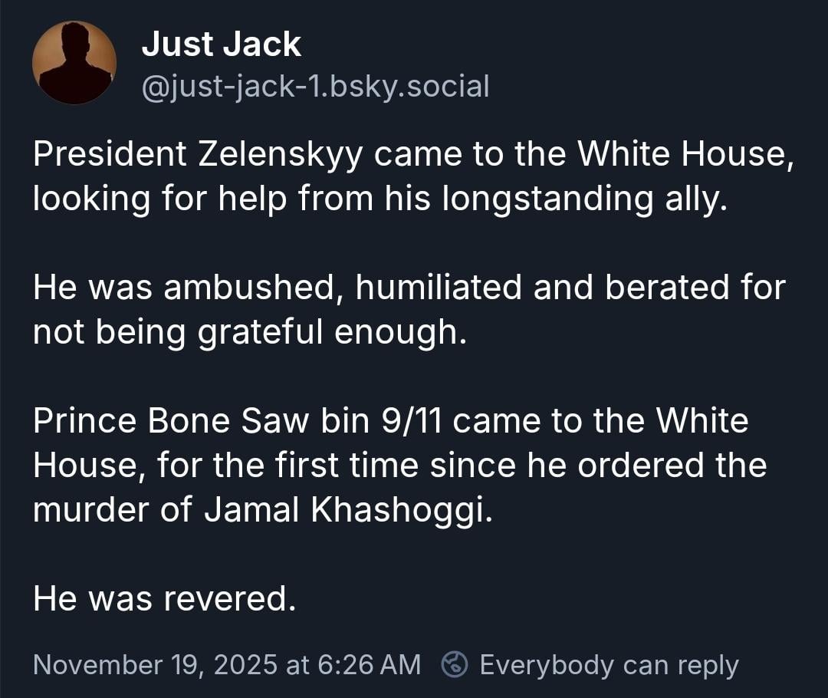Click the word "berated" in the post
The width and height of the screenshot is (828, 698).
click(x=665, y=288)
